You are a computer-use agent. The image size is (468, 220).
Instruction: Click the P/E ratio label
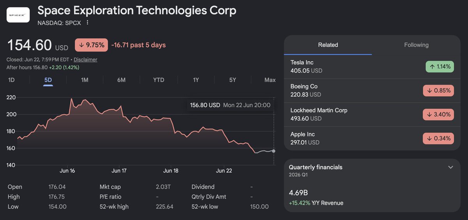(x=110, y=197)
